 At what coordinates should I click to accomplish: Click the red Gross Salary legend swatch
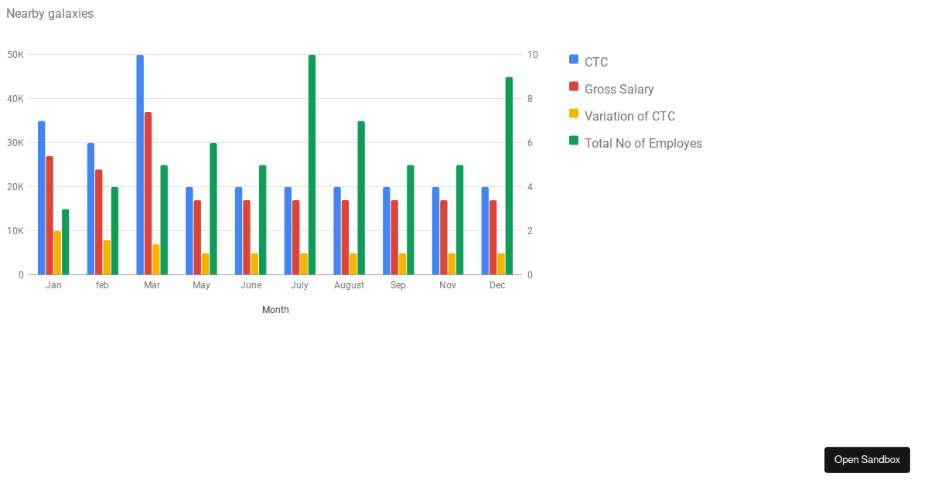pos(572,87)
